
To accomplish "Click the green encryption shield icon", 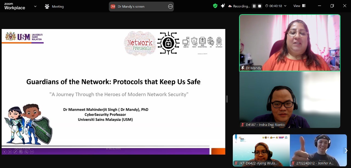I will click(215, 6).
